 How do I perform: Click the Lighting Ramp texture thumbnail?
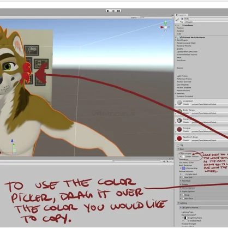[185, 218]
